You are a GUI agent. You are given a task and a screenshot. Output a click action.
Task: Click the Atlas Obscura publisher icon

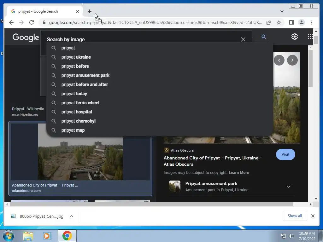pyautogui.click(x=167, y=150)
